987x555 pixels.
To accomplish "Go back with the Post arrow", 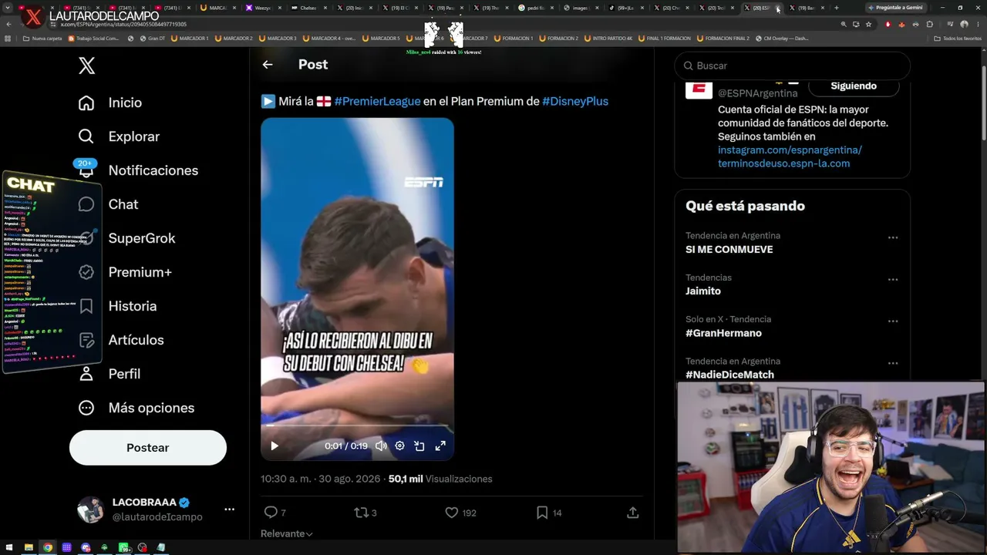I will click(x=268, y=65).
